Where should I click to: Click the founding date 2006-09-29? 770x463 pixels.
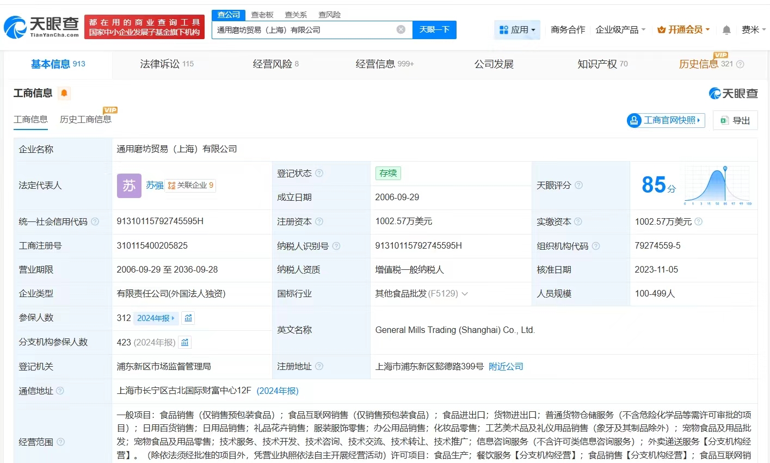point(397,197)
